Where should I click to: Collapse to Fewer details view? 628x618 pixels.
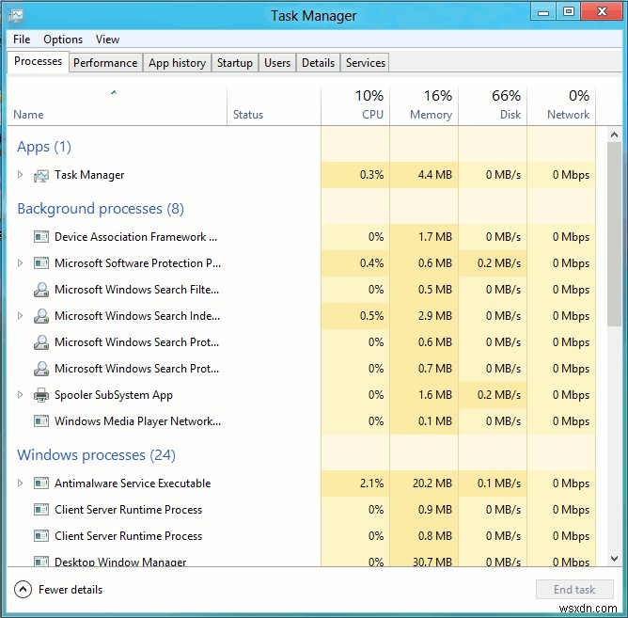point(58,590)
